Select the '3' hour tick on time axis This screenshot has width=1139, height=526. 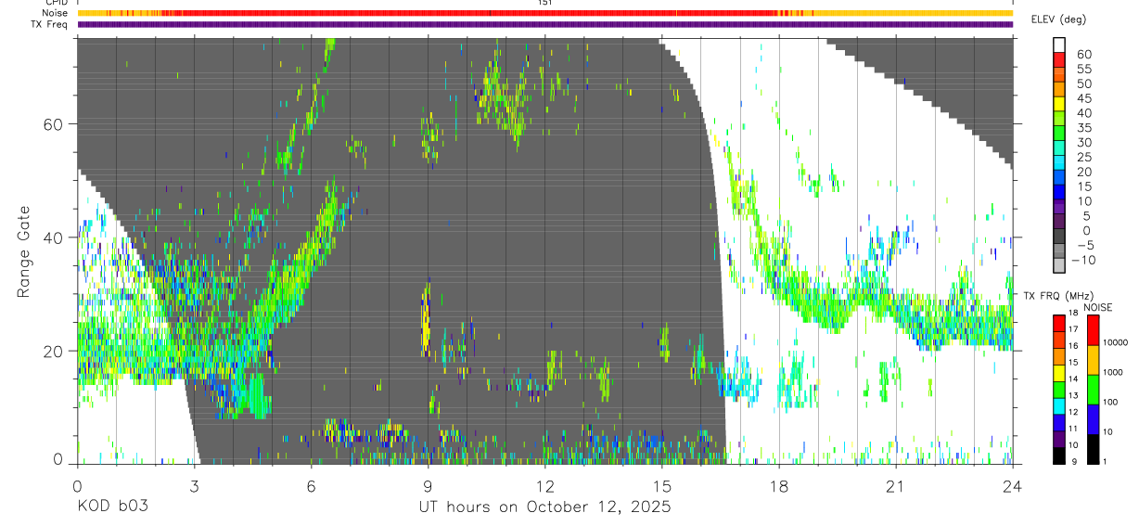pos(194,486)
